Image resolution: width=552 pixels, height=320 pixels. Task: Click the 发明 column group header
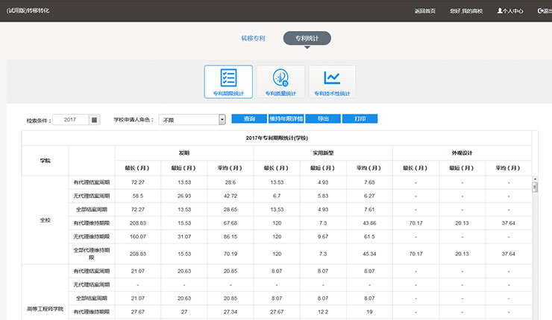click(184, 152)
